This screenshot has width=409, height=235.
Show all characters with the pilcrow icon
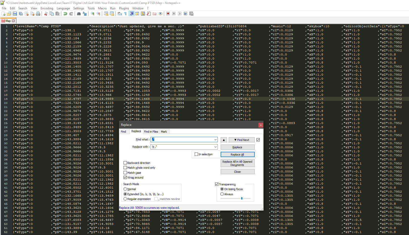pyautogui.click(x=126, y=14)
